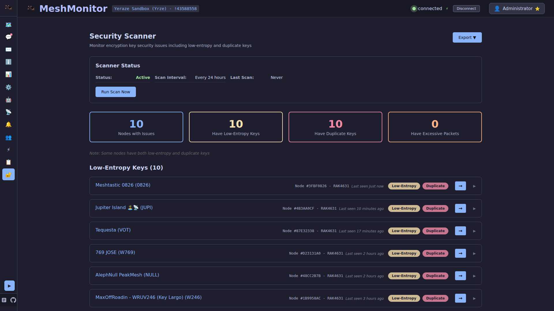Screen dimensions: 554x311
Task: Expand the Tequesta (VOT) row triangle
Action: tap(474, 231)
